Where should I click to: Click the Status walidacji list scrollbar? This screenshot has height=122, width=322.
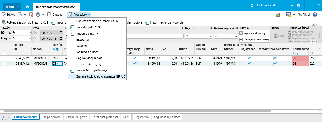(319, 36)
